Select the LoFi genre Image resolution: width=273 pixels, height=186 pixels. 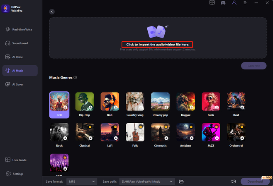[110, 135]
